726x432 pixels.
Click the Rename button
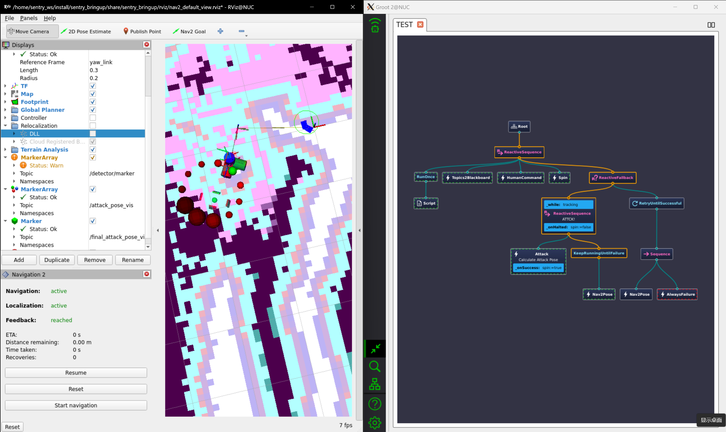pos(133,260)
